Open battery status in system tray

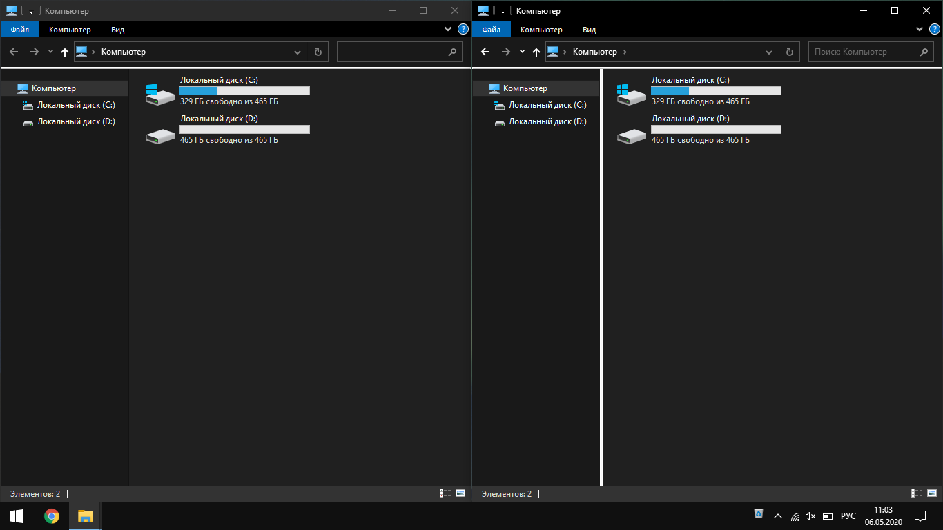coord(828,516)
